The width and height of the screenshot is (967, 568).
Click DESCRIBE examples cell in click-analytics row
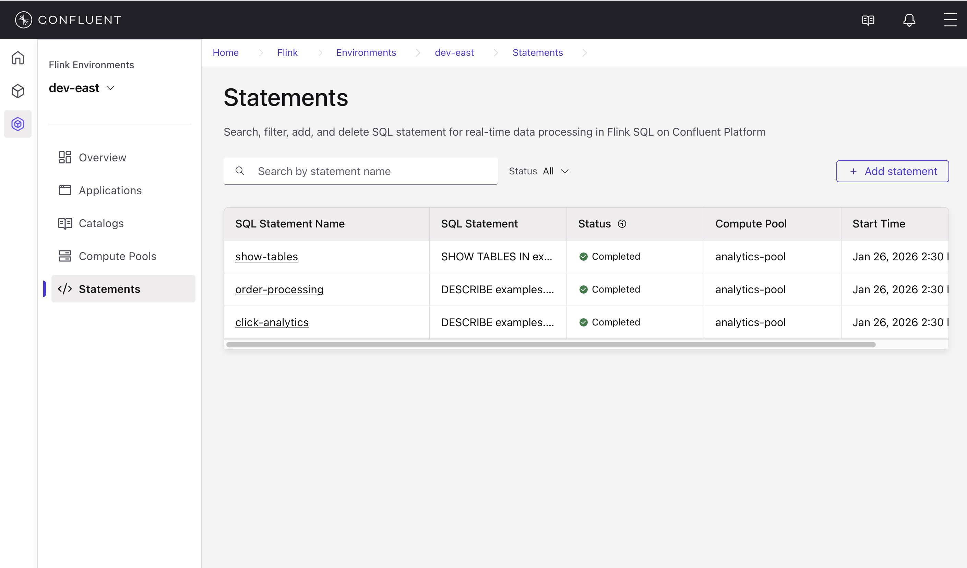click(498, 323)
